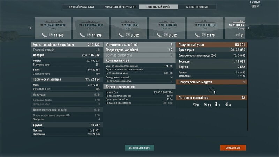This screenshot has width=279, height=157.
Task: Select the V Nicholas ship card
Action: point(129,28)
